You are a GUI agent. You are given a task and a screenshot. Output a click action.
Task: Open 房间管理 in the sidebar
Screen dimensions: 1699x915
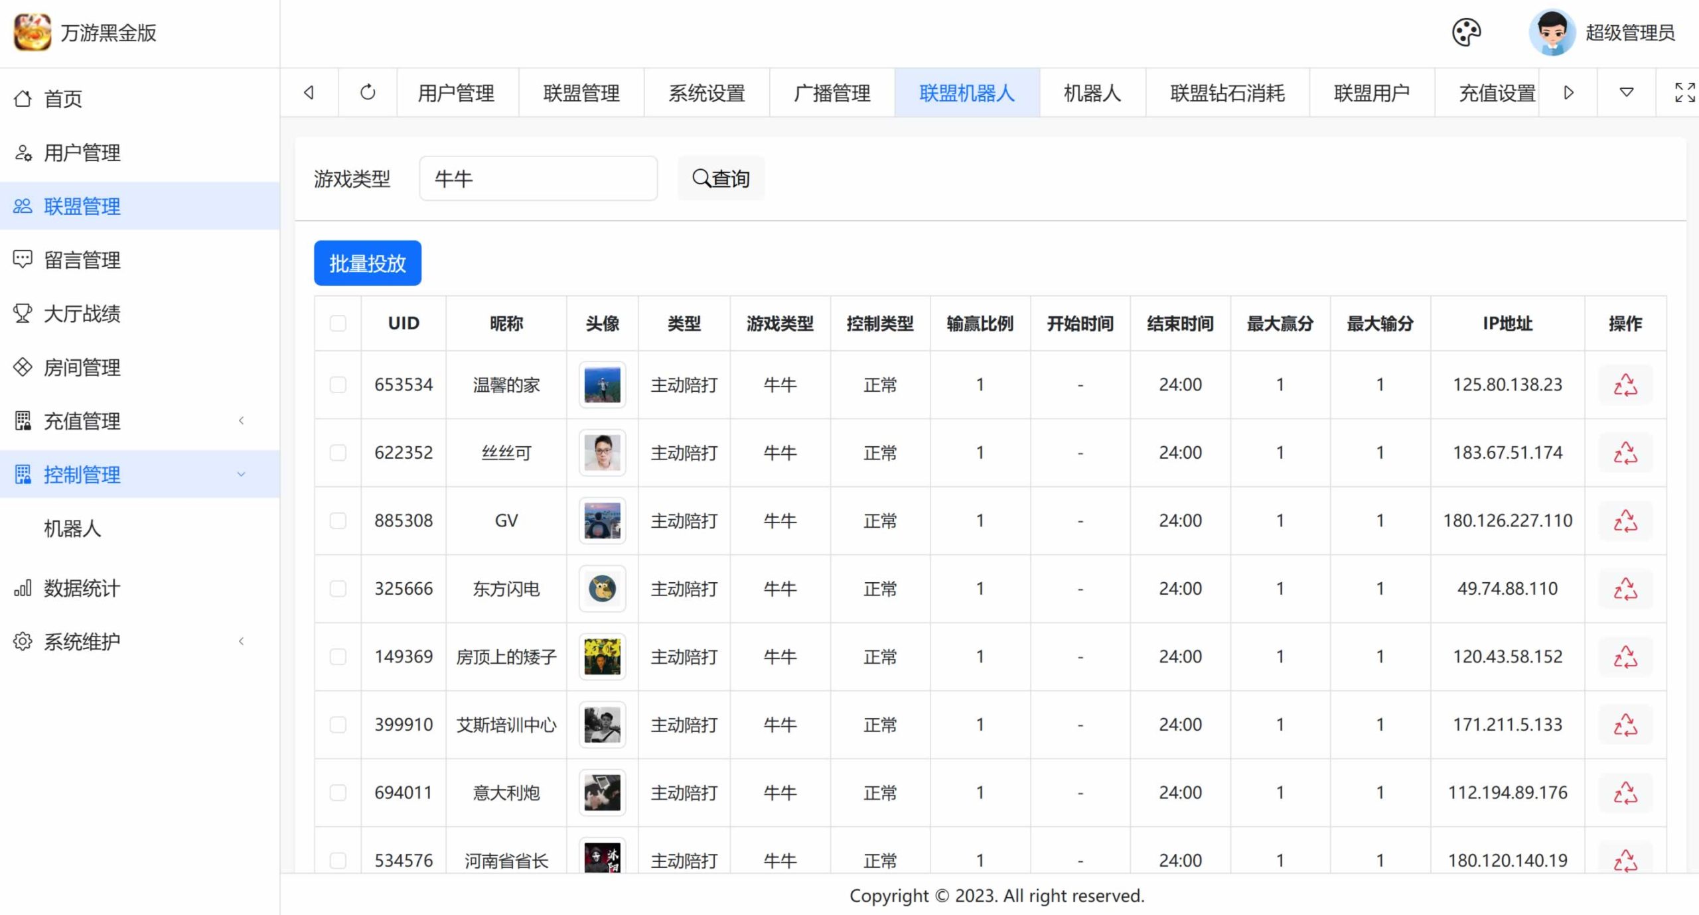139,367
